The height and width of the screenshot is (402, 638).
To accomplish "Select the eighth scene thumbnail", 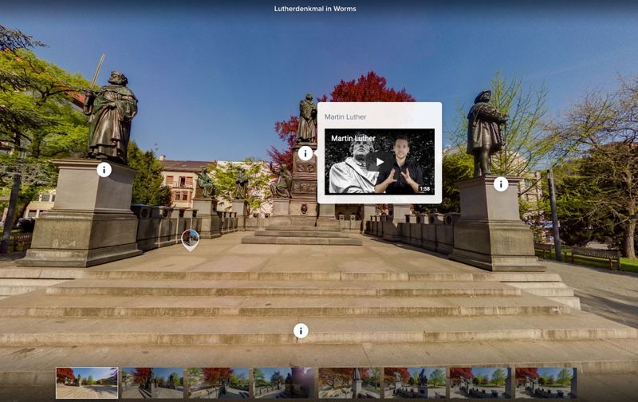I will point(546,383).
